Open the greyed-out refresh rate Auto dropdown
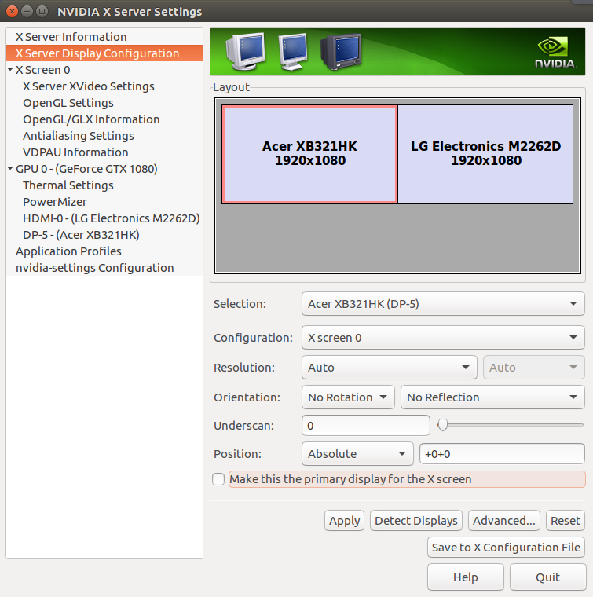593x597 pixels. coord(533,368)
